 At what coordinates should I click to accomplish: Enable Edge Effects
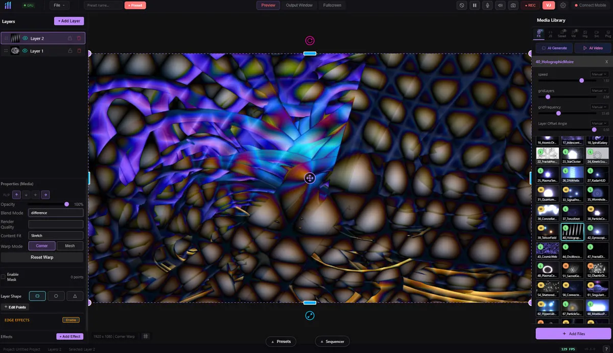click(71, 320)
